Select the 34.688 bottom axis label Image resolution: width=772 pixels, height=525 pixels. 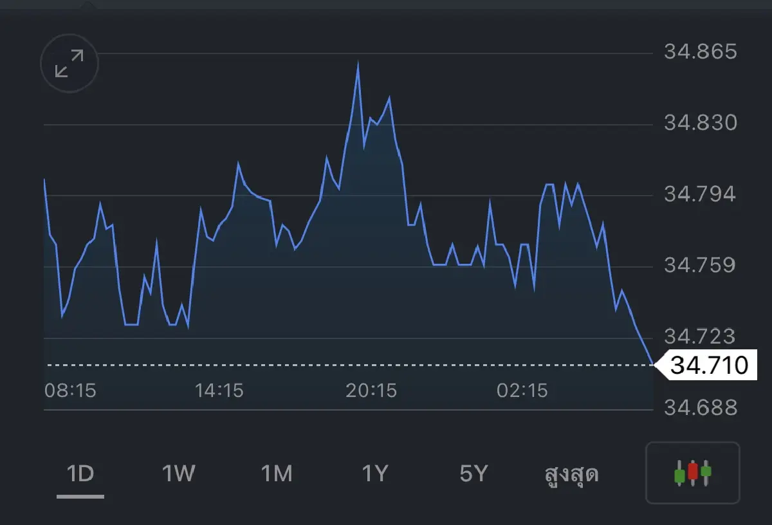tap(701, 408)
